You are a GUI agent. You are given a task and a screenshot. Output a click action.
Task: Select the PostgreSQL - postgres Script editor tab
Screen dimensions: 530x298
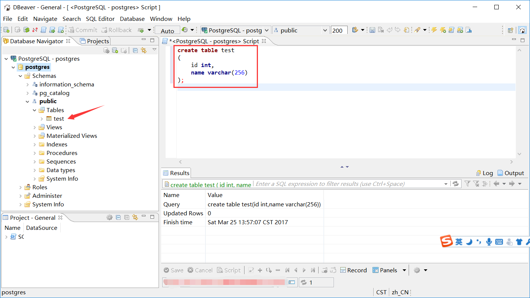pos(214,41)
